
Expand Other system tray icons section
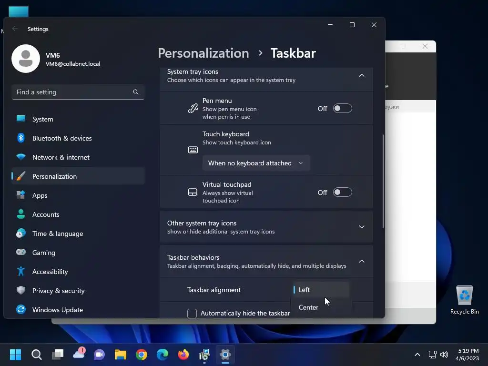(362, 227)
